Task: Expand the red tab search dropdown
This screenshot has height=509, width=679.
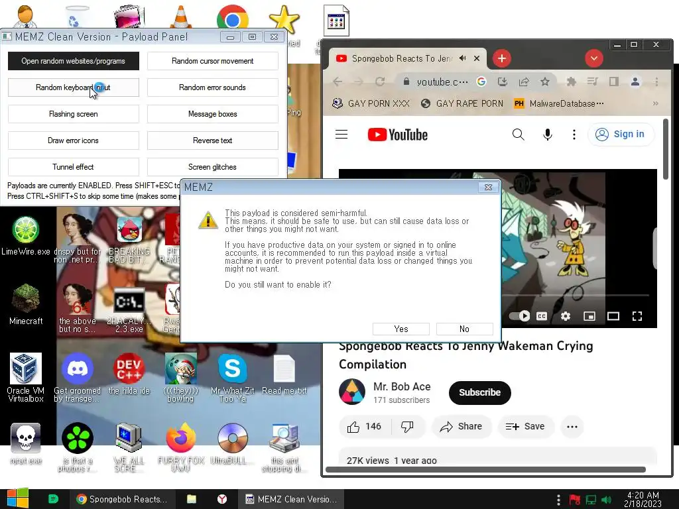Action: 594,58
